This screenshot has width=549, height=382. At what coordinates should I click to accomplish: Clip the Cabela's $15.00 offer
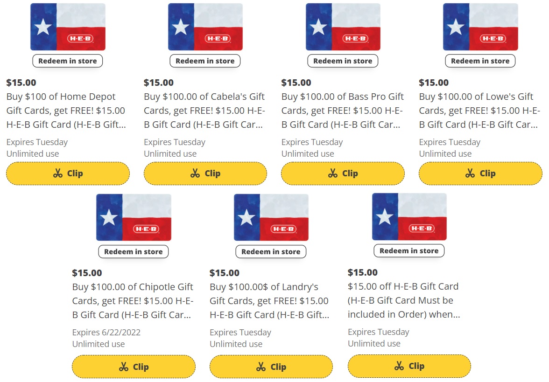click(x=205, y=173)
